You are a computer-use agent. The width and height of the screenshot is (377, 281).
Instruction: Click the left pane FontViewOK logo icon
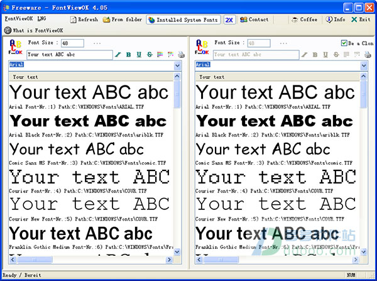pyautogui.click(x=15, y=47)
